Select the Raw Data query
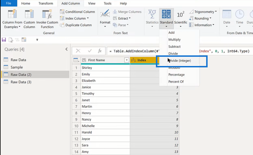 [x=35, y=60]
